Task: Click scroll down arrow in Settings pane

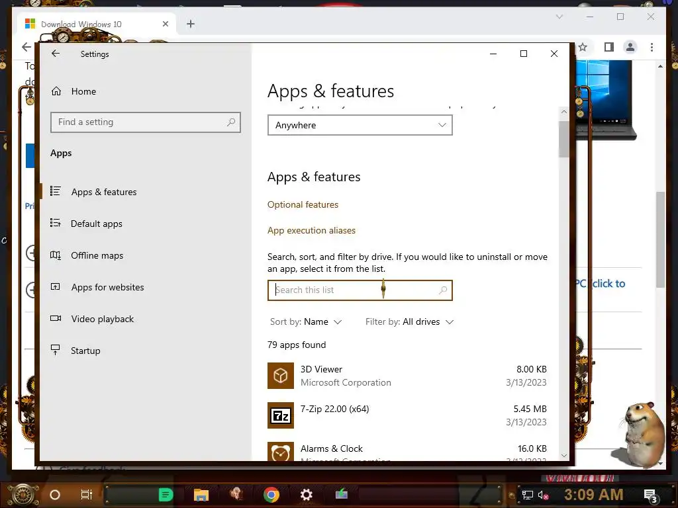Action: pyautogui.click(x=564, y=455)
